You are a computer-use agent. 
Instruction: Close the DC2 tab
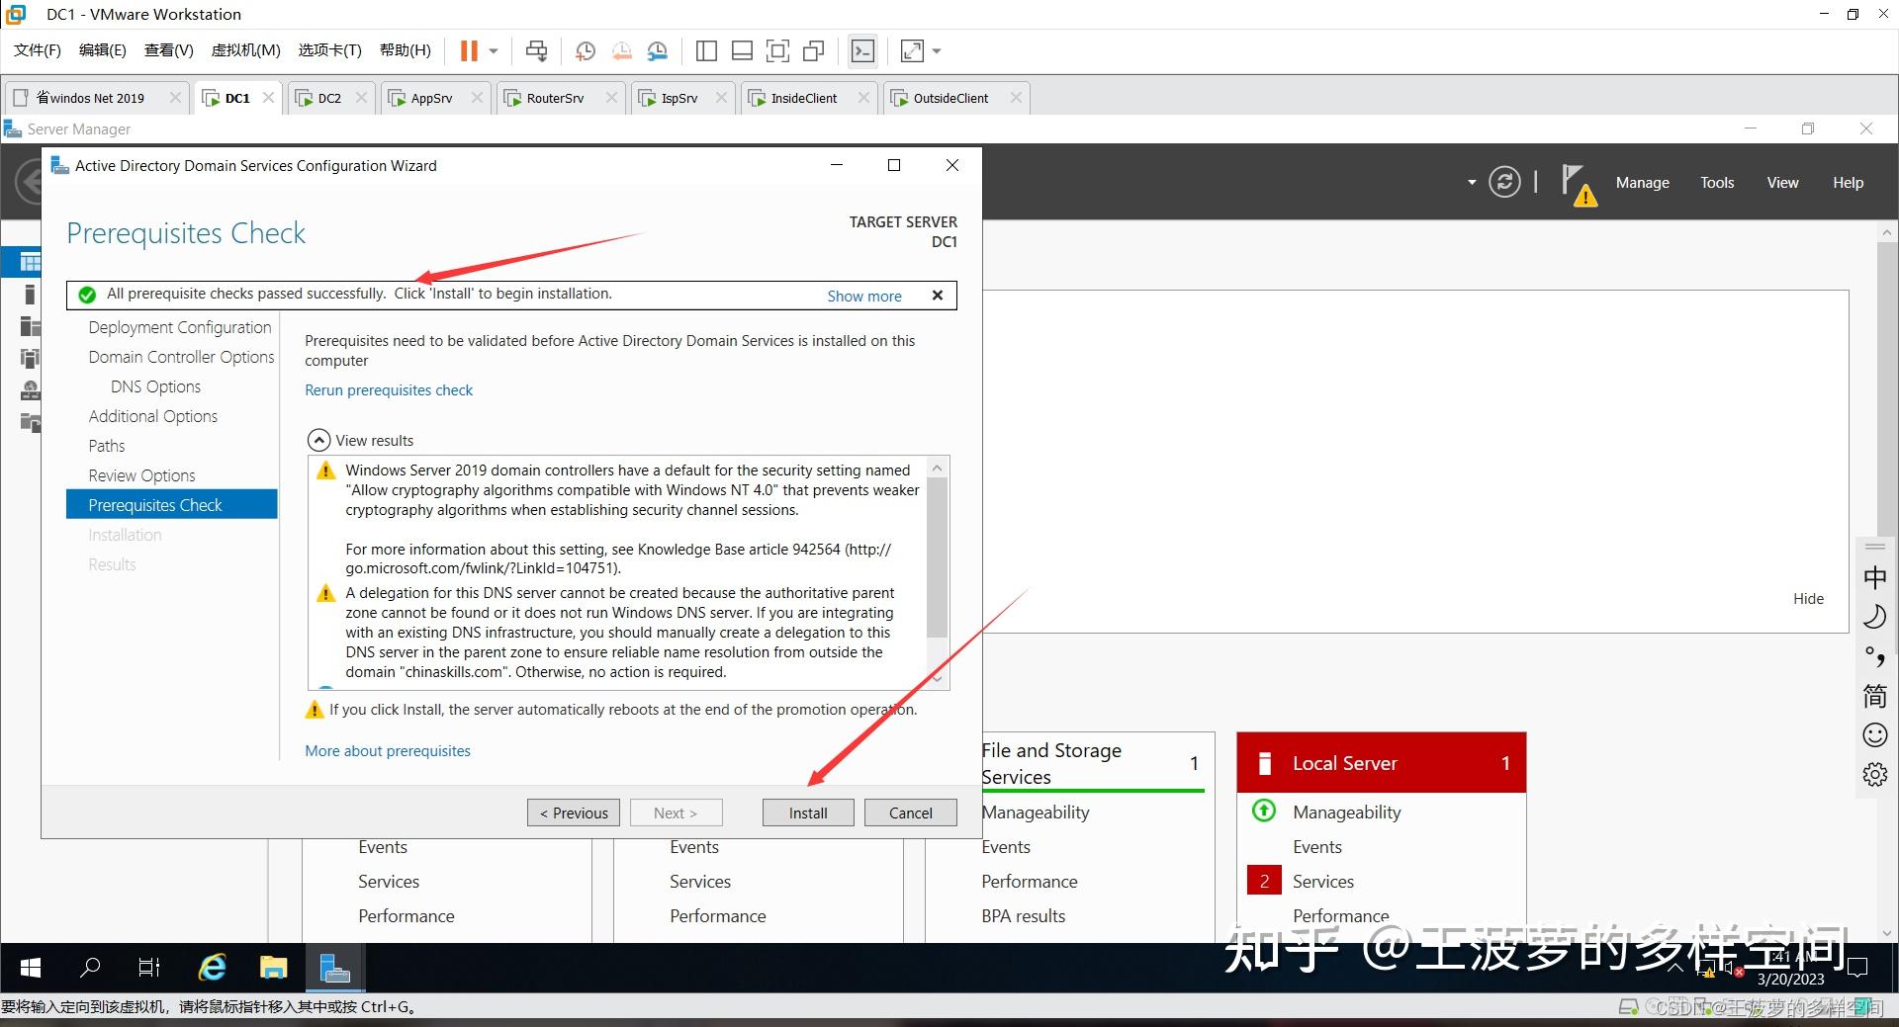361,98
